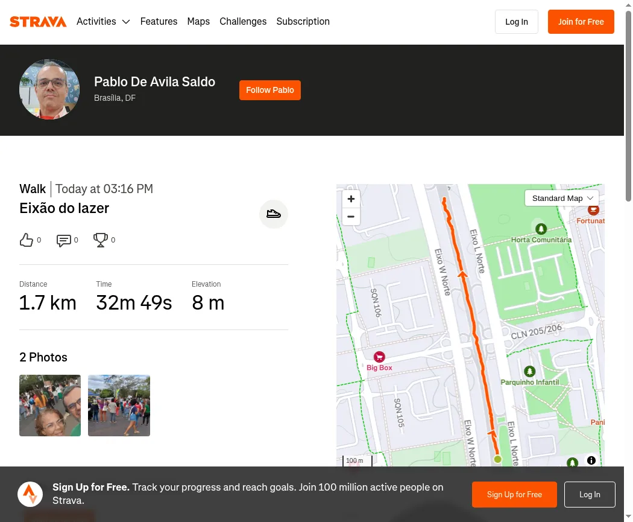
Task: Click the Big Box shopping marker
Action: click(379, 357)
